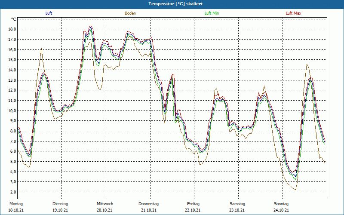
Task: Click the 15,0 y-axis value
Action: click(12, 60)
